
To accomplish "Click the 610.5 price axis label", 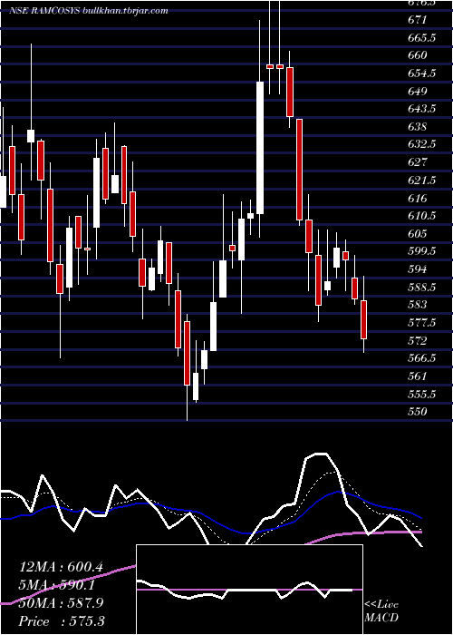I will (421, 216).
